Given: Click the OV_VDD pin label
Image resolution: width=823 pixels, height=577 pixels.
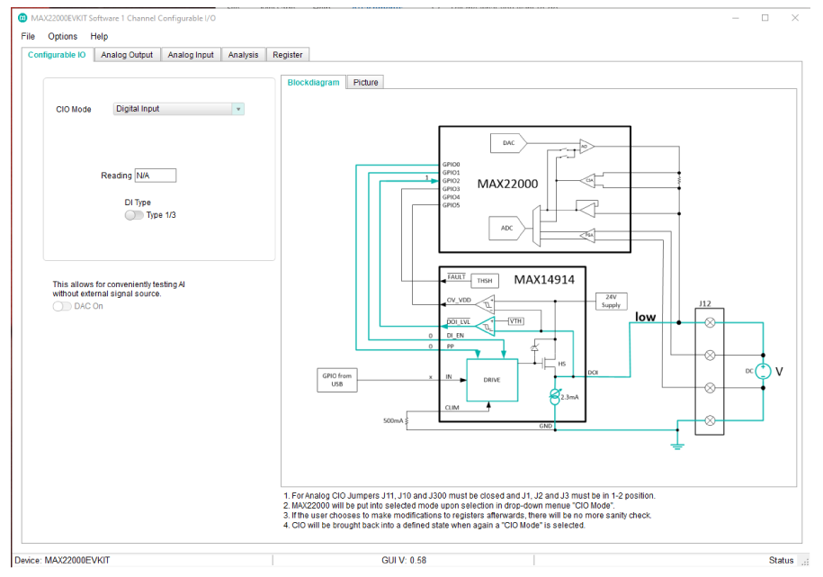Looking at the screenshot, I should coord(459,300).
